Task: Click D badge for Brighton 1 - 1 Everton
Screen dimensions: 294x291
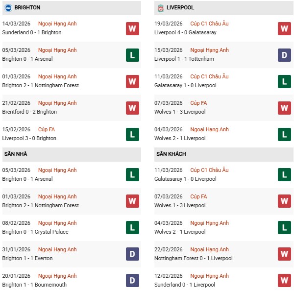Action: click(132, 254)
